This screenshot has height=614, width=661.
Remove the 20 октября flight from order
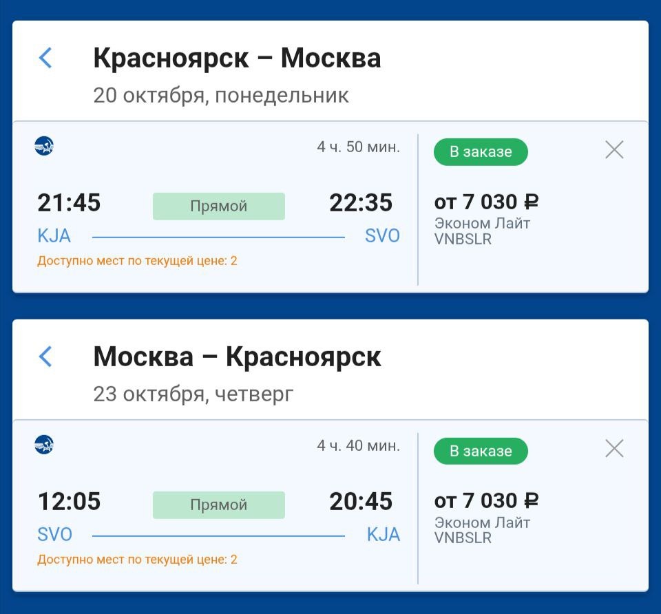[x=613, y=150]
